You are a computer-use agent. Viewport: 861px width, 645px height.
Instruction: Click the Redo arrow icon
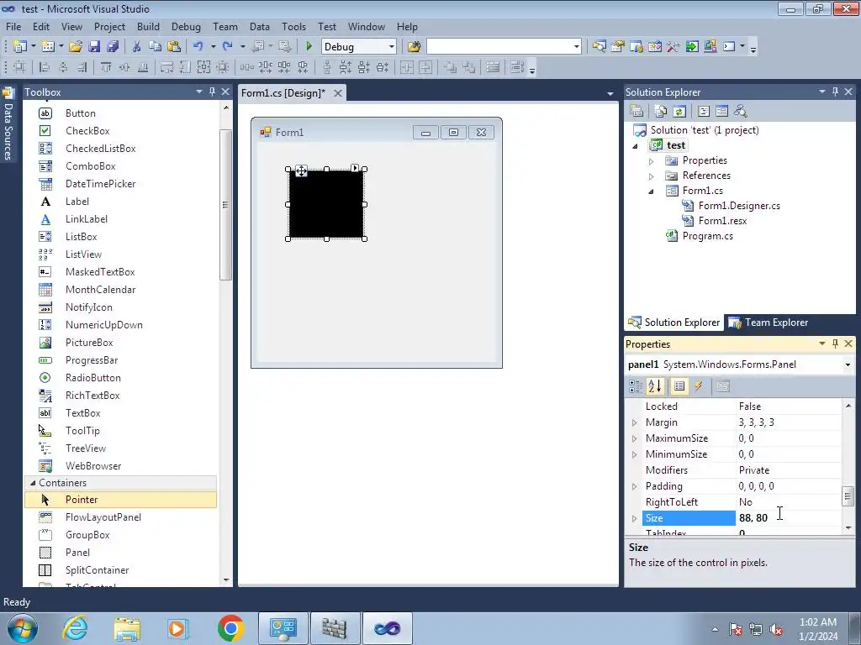227,47
